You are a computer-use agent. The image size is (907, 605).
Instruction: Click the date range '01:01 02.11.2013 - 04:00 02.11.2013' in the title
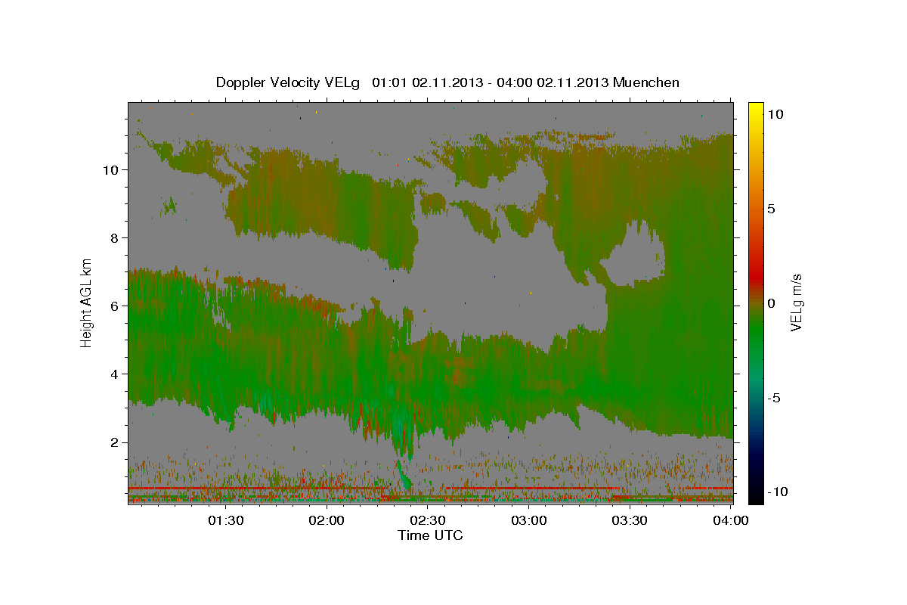[491, 82]
